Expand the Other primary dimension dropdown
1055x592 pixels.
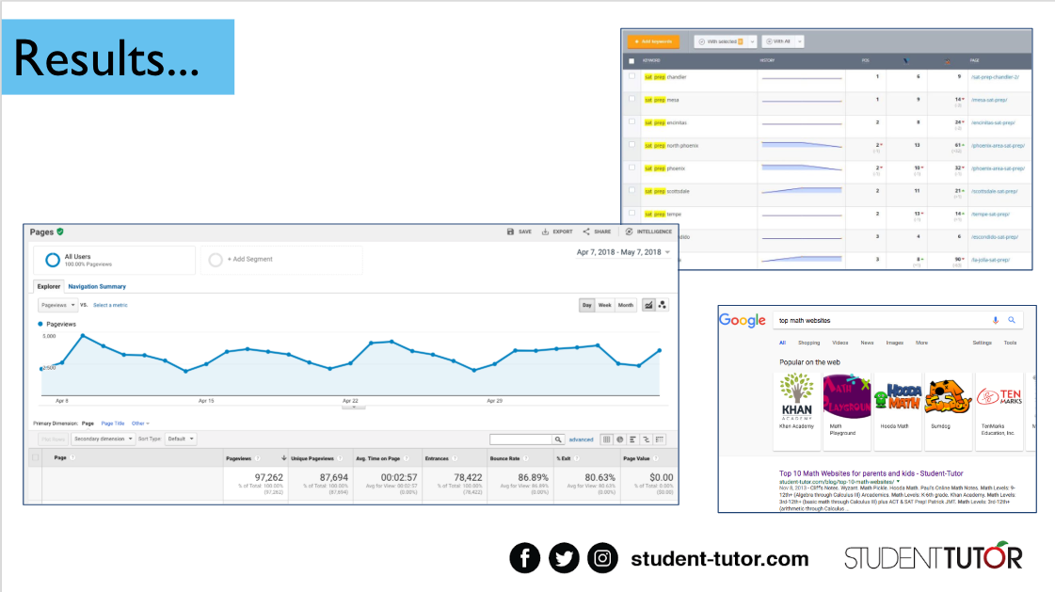pyautogui.click(x=140, y=424)
